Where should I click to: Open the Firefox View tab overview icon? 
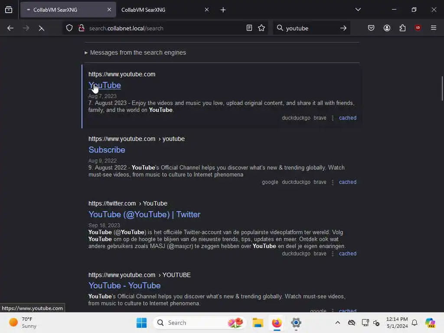tap(9, 10)
